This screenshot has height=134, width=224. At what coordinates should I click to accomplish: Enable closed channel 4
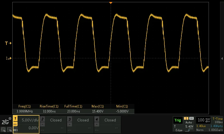[110, 120]
